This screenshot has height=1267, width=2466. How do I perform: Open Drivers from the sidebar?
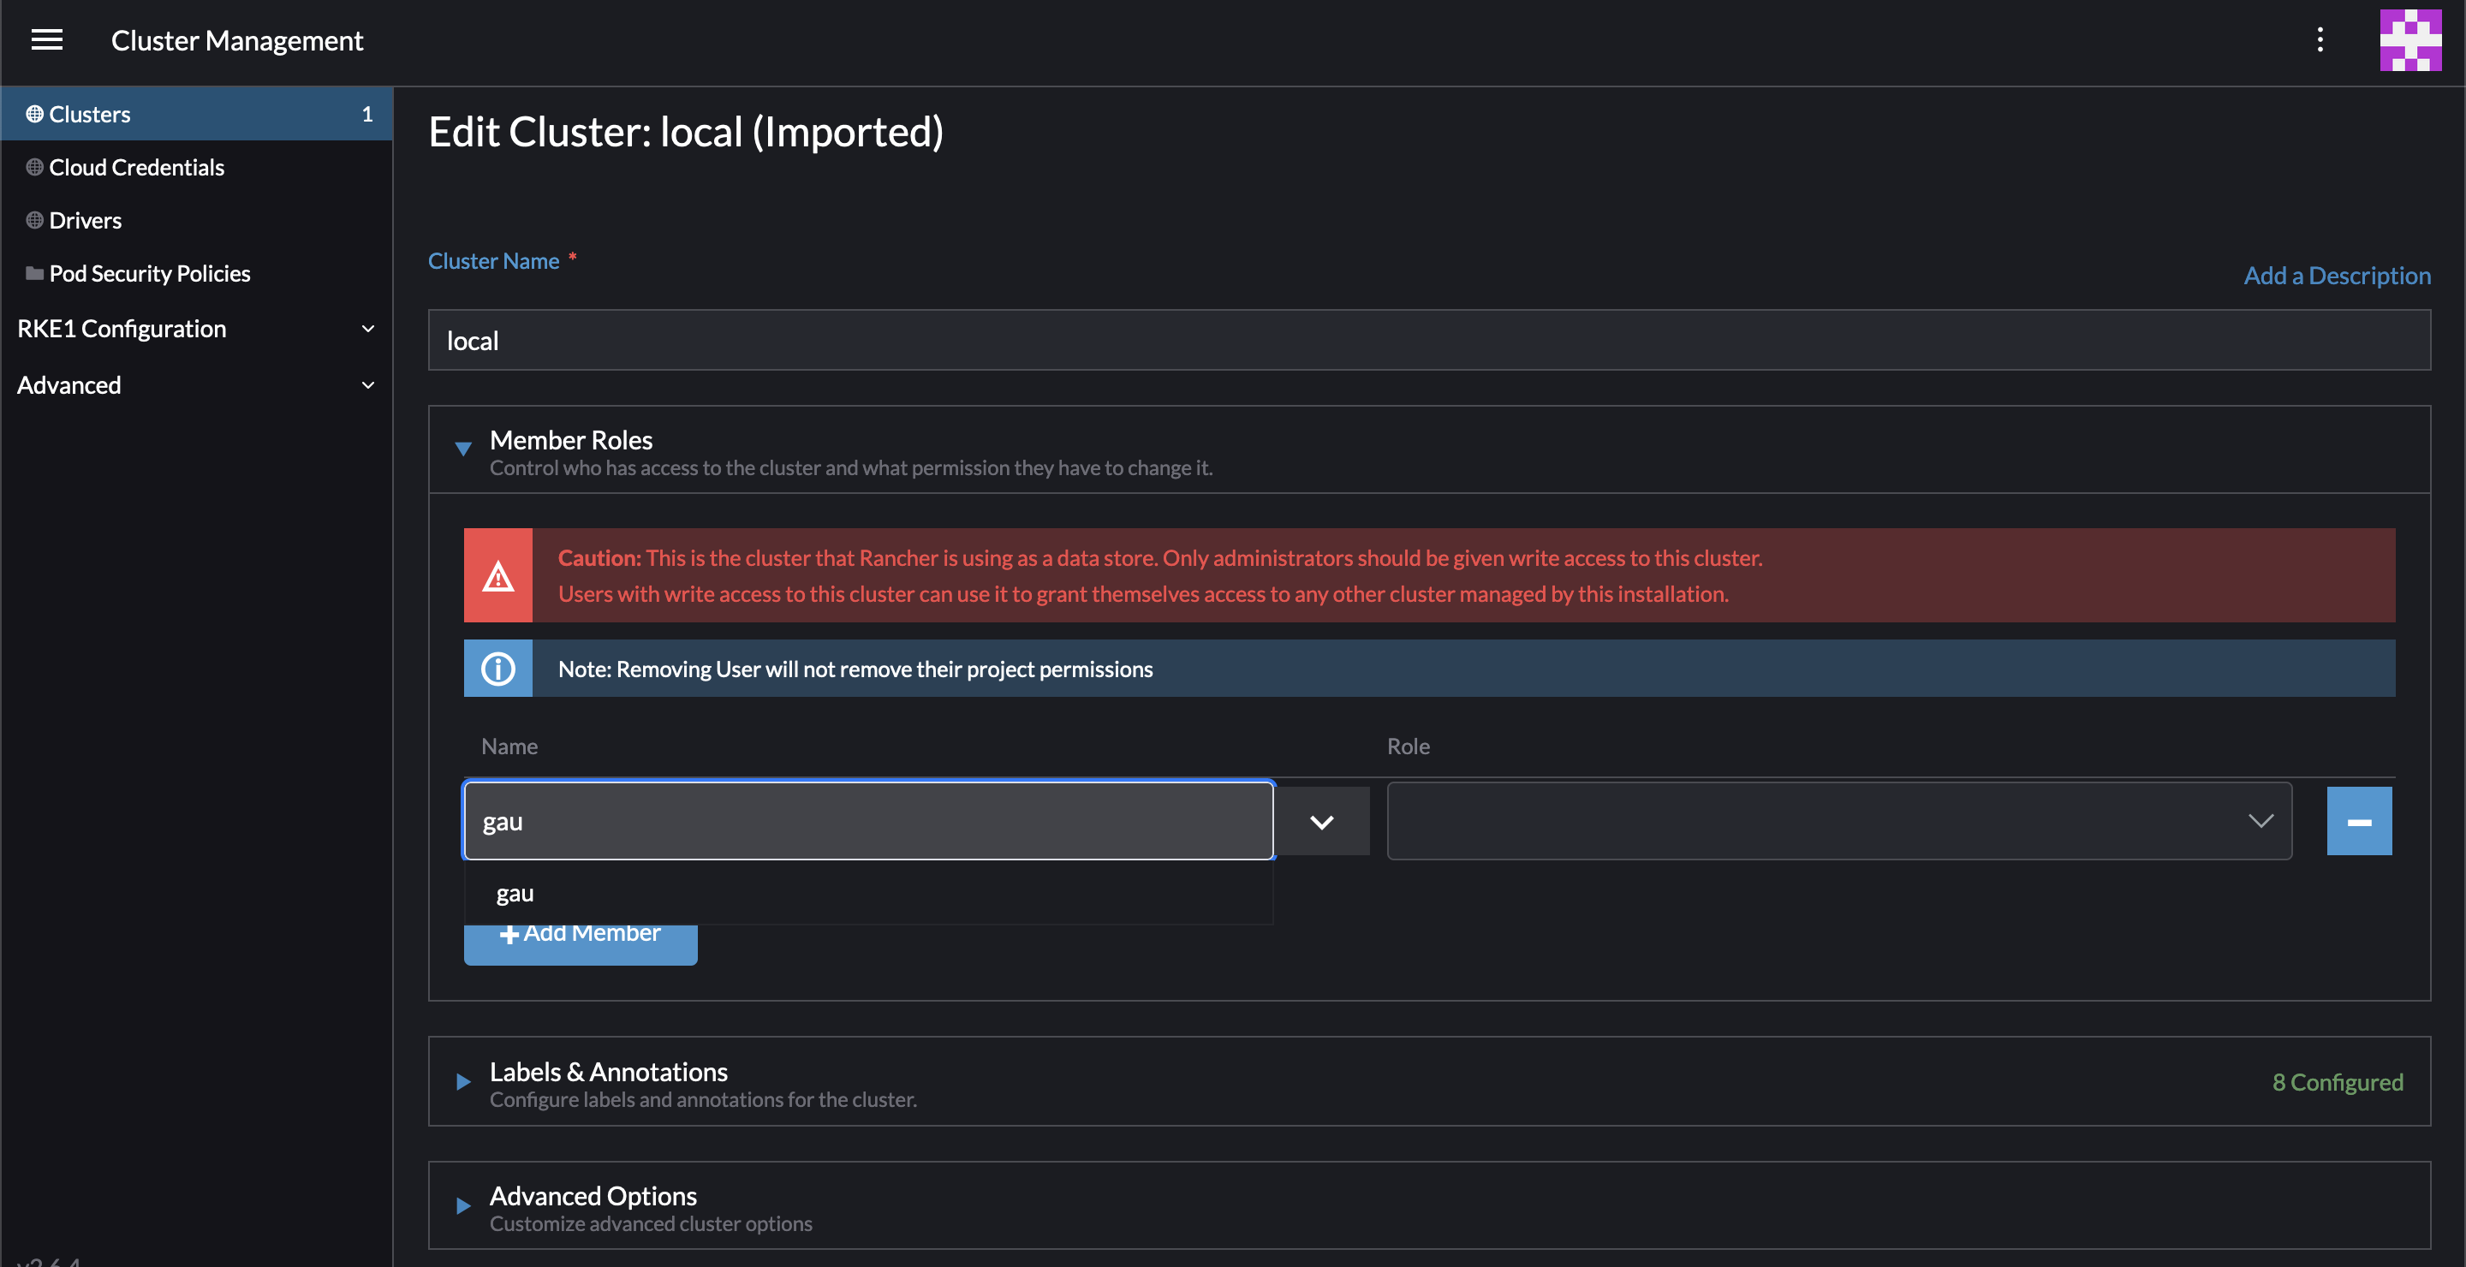[86, 219]
